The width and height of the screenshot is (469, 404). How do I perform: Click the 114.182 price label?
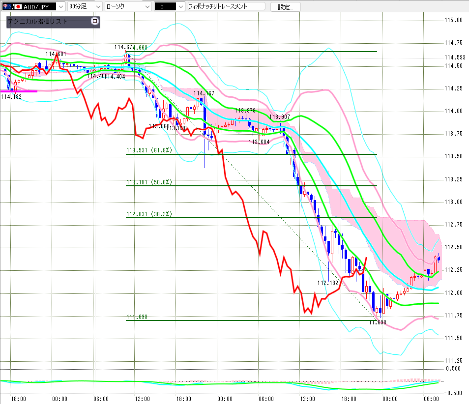pyautogui.click(x=11, y=97)
